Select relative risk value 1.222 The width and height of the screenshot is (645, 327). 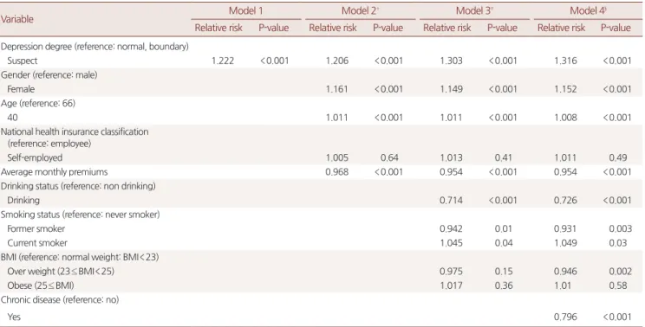pos(223,61)
